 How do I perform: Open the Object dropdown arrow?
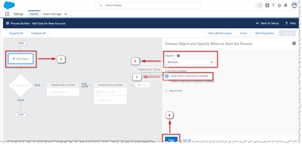(x=211, y=62)
